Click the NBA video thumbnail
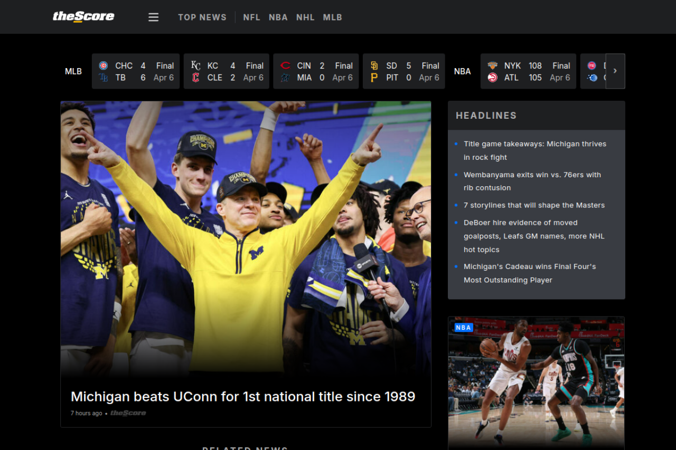Screen dimensions: 676x450 pyautogui.click(x=536, y=382)
